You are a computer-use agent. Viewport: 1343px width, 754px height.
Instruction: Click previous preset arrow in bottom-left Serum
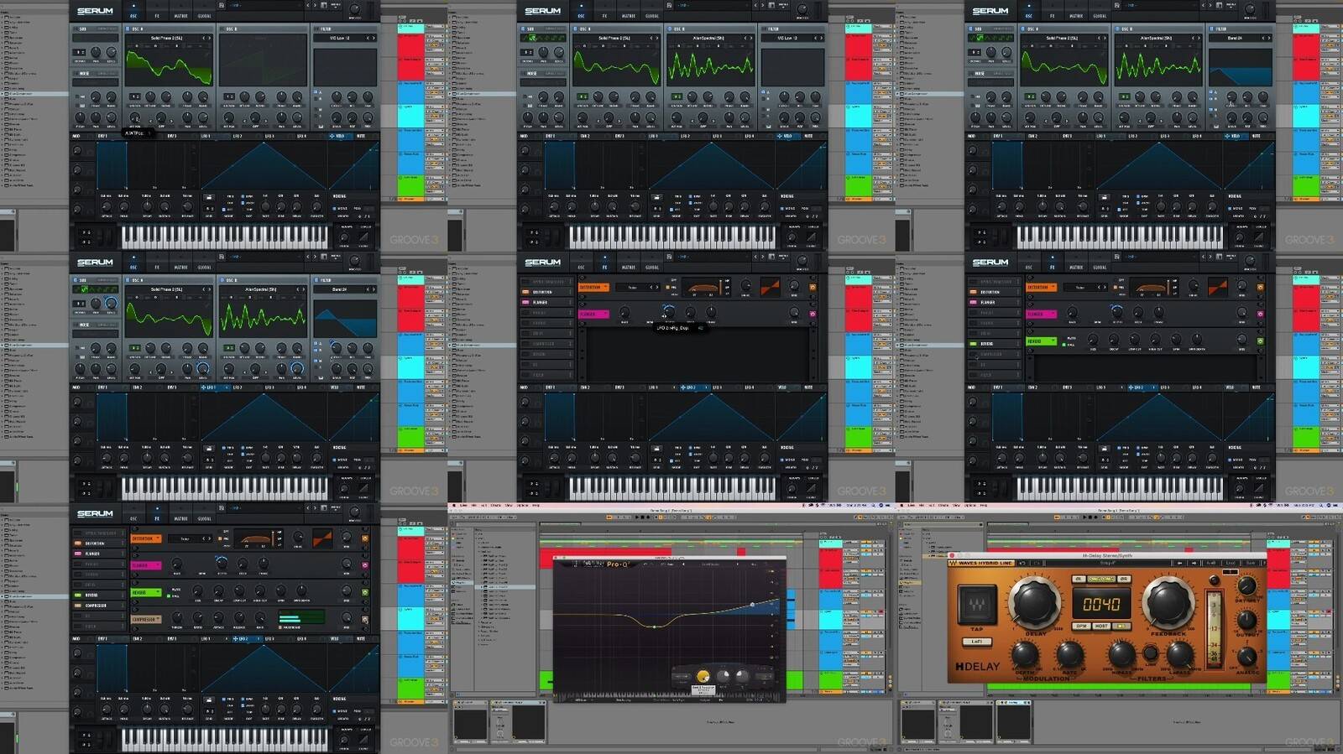pos(307,507)
